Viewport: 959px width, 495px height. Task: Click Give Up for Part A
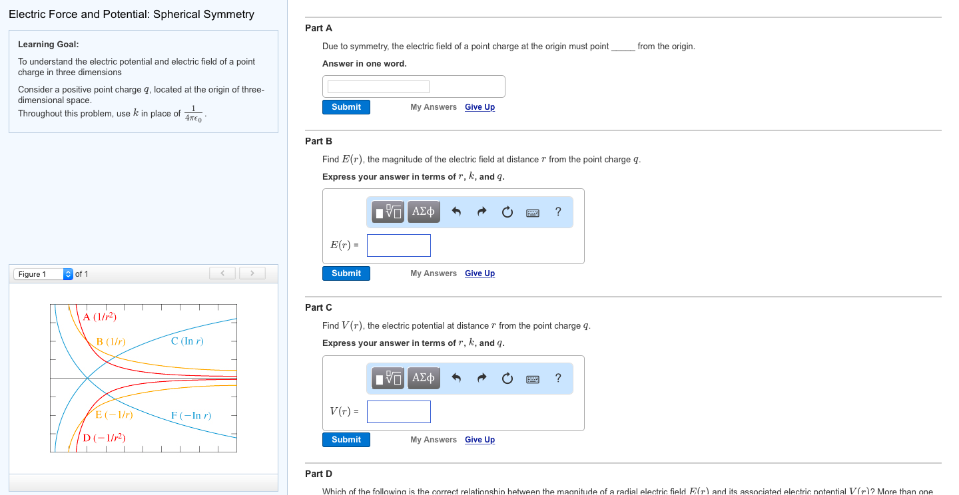coord(479,107)
